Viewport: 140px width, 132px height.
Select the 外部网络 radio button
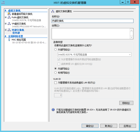point(55,49)
